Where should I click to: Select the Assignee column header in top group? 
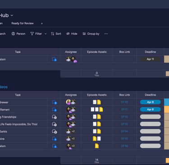point(71,52)
